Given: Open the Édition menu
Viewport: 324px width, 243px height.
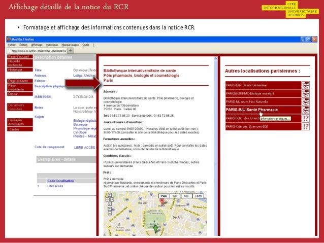Looking at the screenshot, I should click(x=23, y=45).
